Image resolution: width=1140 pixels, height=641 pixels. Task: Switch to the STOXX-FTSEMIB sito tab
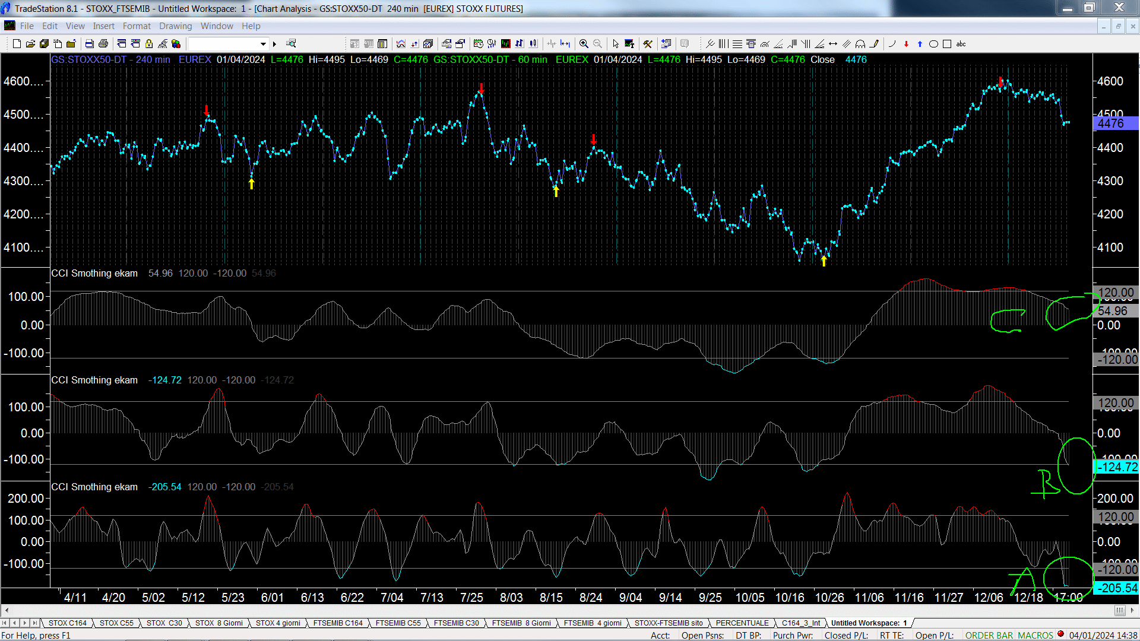coord(669,623)
